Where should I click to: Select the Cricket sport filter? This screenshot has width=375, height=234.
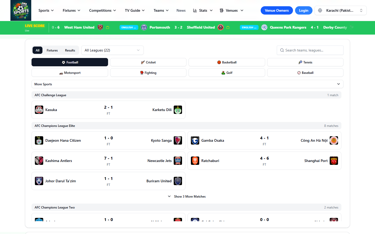pos(148,62)
